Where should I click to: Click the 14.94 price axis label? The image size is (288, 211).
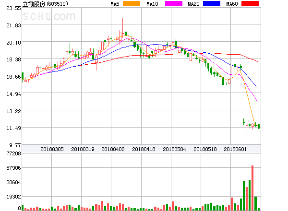[x=13, y=94]
